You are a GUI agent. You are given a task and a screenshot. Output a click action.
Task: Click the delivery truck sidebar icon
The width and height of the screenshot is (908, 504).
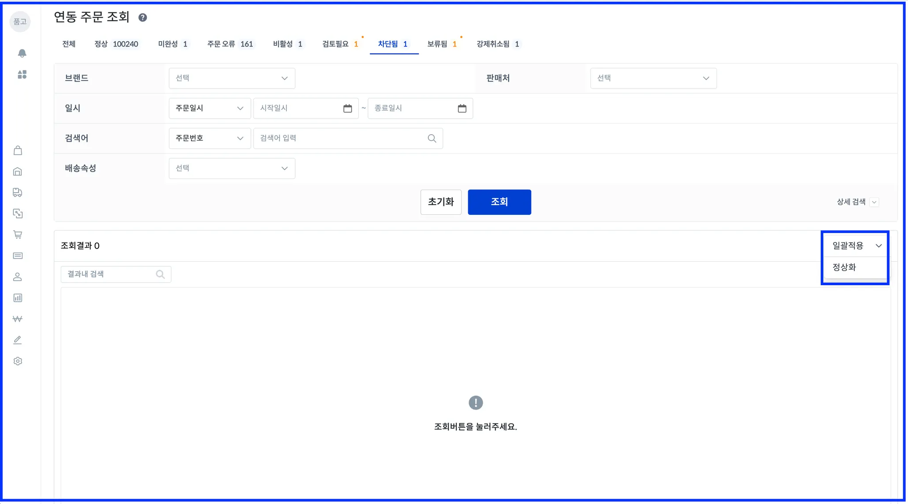18,192
